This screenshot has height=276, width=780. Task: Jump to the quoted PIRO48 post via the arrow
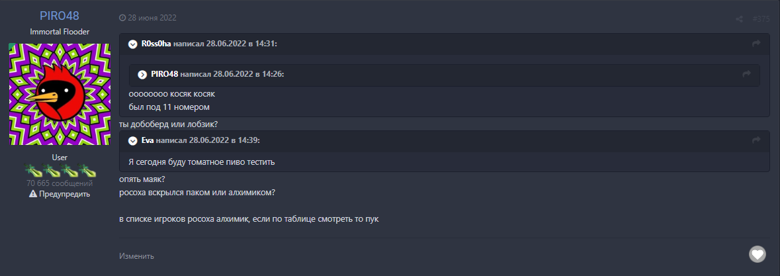747,74
